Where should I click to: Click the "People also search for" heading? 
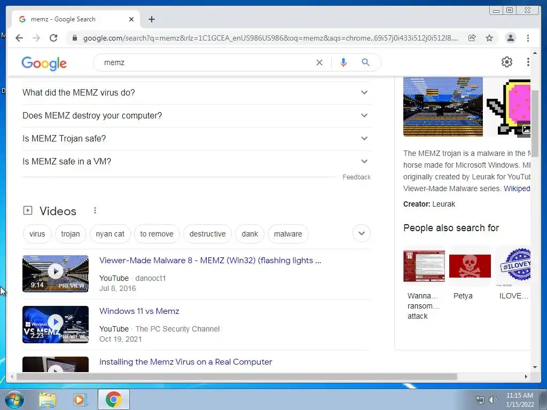pos(451,228)
